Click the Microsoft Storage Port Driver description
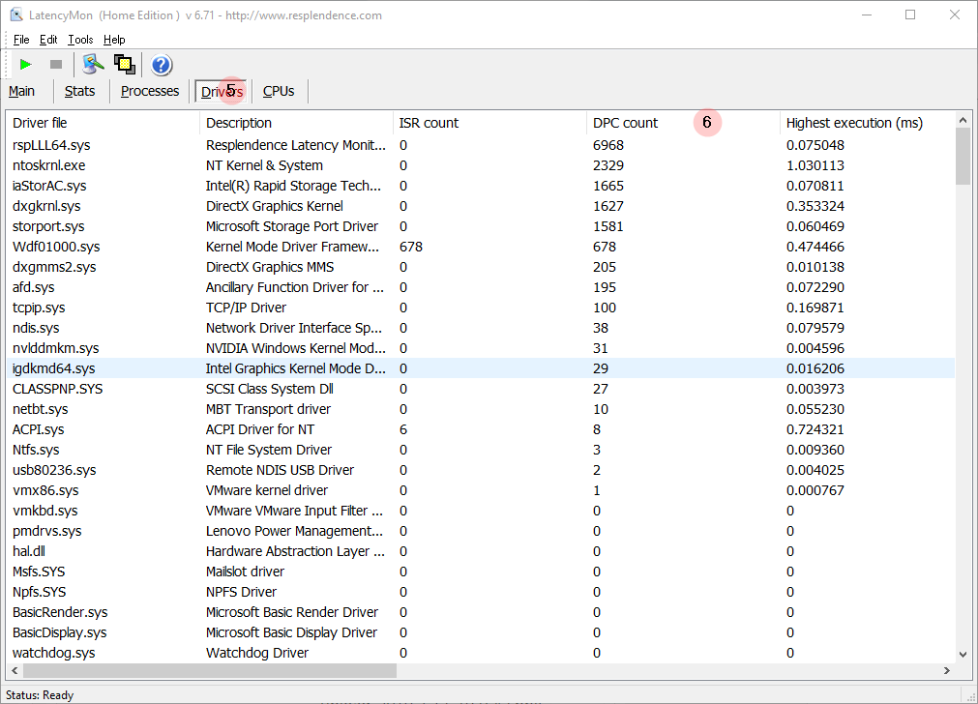 292,226
